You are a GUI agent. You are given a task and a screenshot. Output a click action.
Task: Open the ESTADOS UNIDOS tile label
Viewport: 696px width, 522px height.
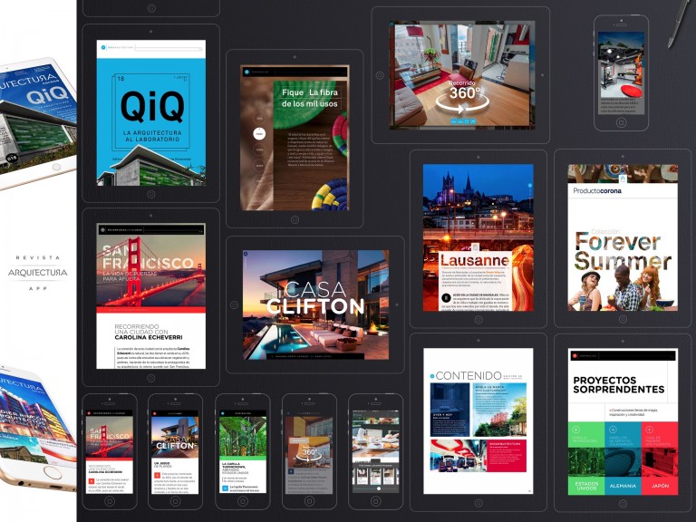[586, 486]
